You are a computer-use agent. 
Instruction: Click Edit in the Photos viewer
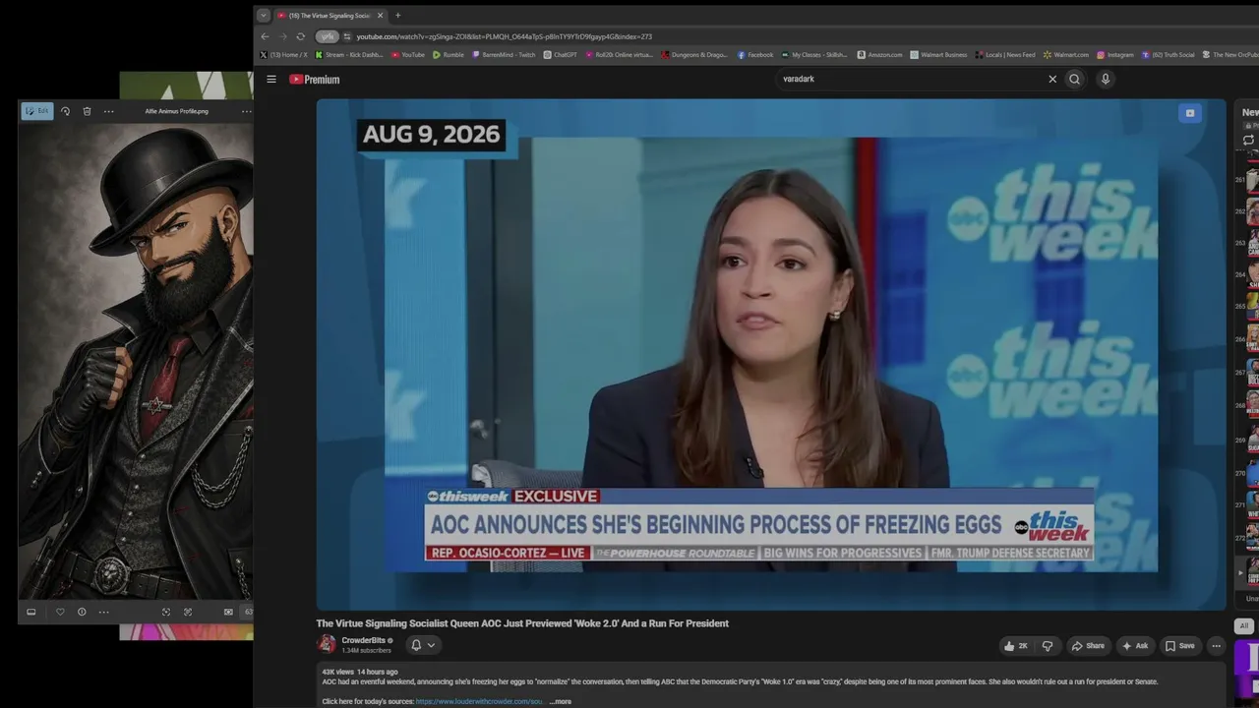click(x=37, y=111)
